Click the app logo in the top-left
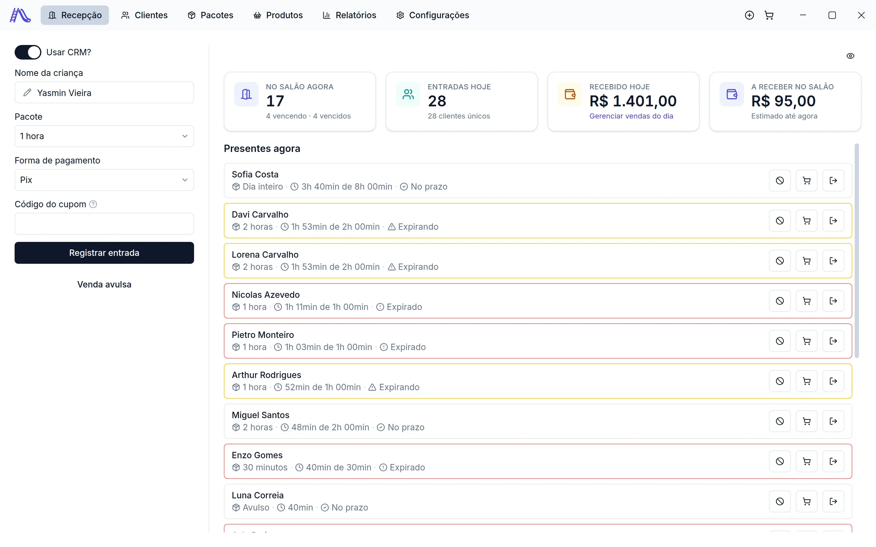Viewport: 876px width, 547px height. click(20, 15)
